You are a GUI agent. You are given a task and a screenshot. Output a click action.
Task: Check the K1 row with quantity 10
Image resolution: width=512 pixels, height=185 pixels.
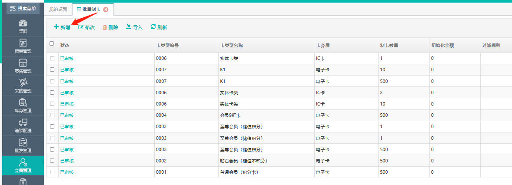click(52, 69)
